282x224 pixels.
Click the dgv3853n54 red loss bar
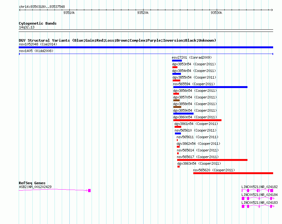[175, 67]
